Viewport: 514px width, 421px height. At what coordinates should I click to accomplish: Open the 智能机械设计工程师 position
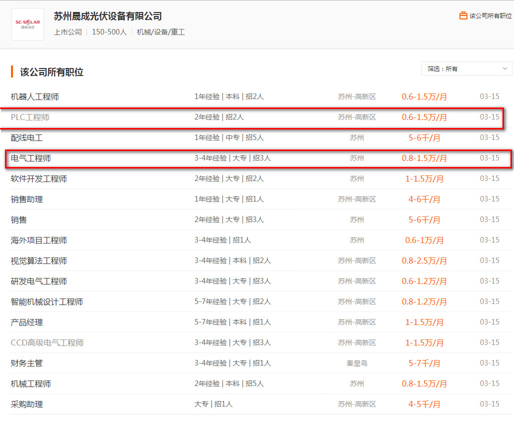click(47, 302)
